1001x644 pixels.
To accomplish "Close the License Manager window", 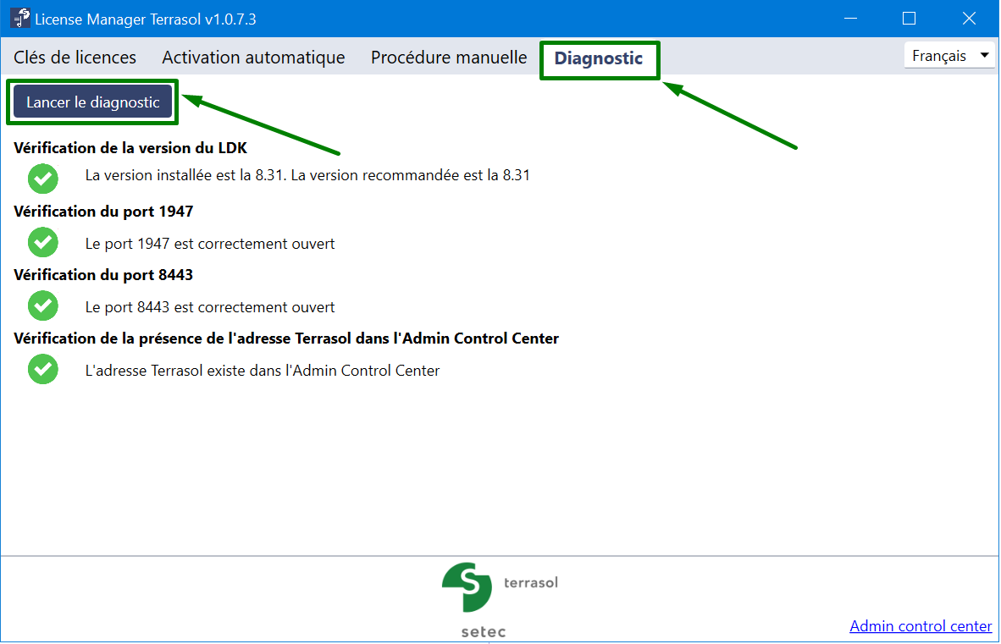I will point(969,19).
